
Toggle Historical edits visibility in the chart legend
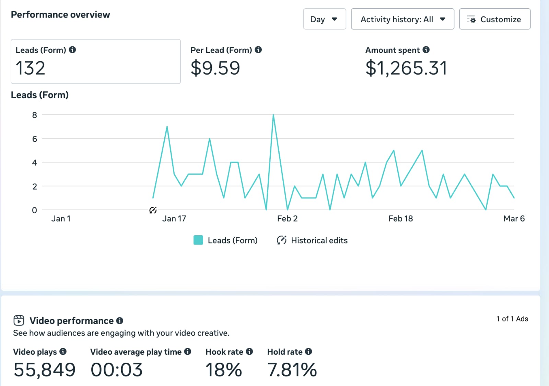coord(312,240)
